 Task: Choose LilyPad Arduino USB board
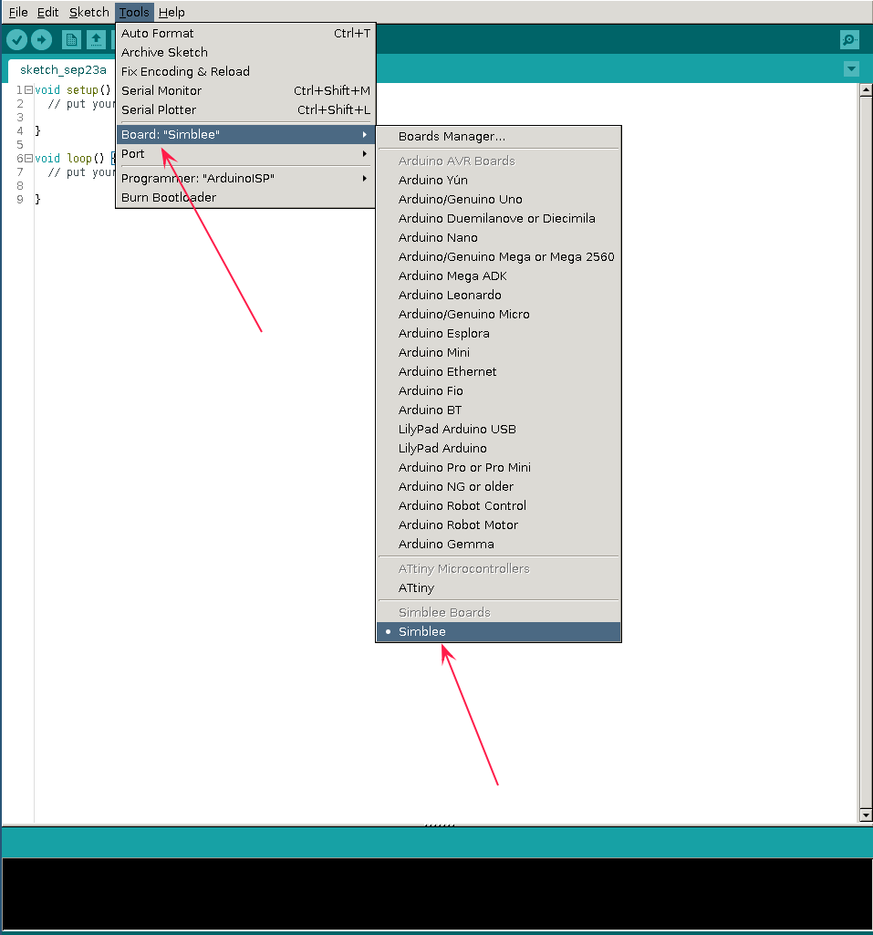[498, 429]
